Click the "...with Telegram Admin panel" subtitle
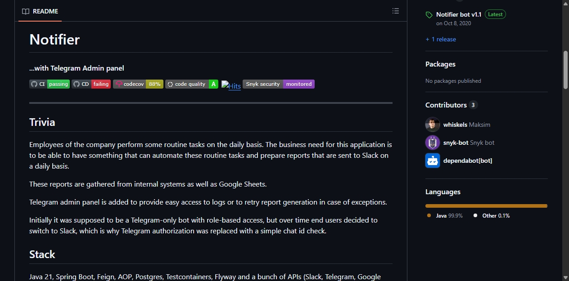 77,68
